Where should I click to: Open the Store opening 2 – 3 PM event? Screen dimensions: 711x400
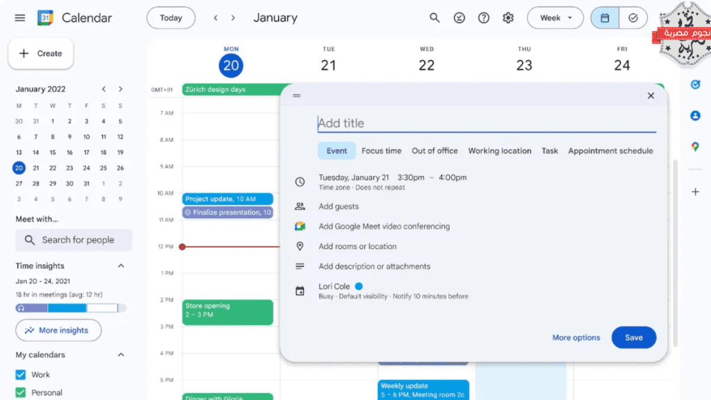coord(228,312)
